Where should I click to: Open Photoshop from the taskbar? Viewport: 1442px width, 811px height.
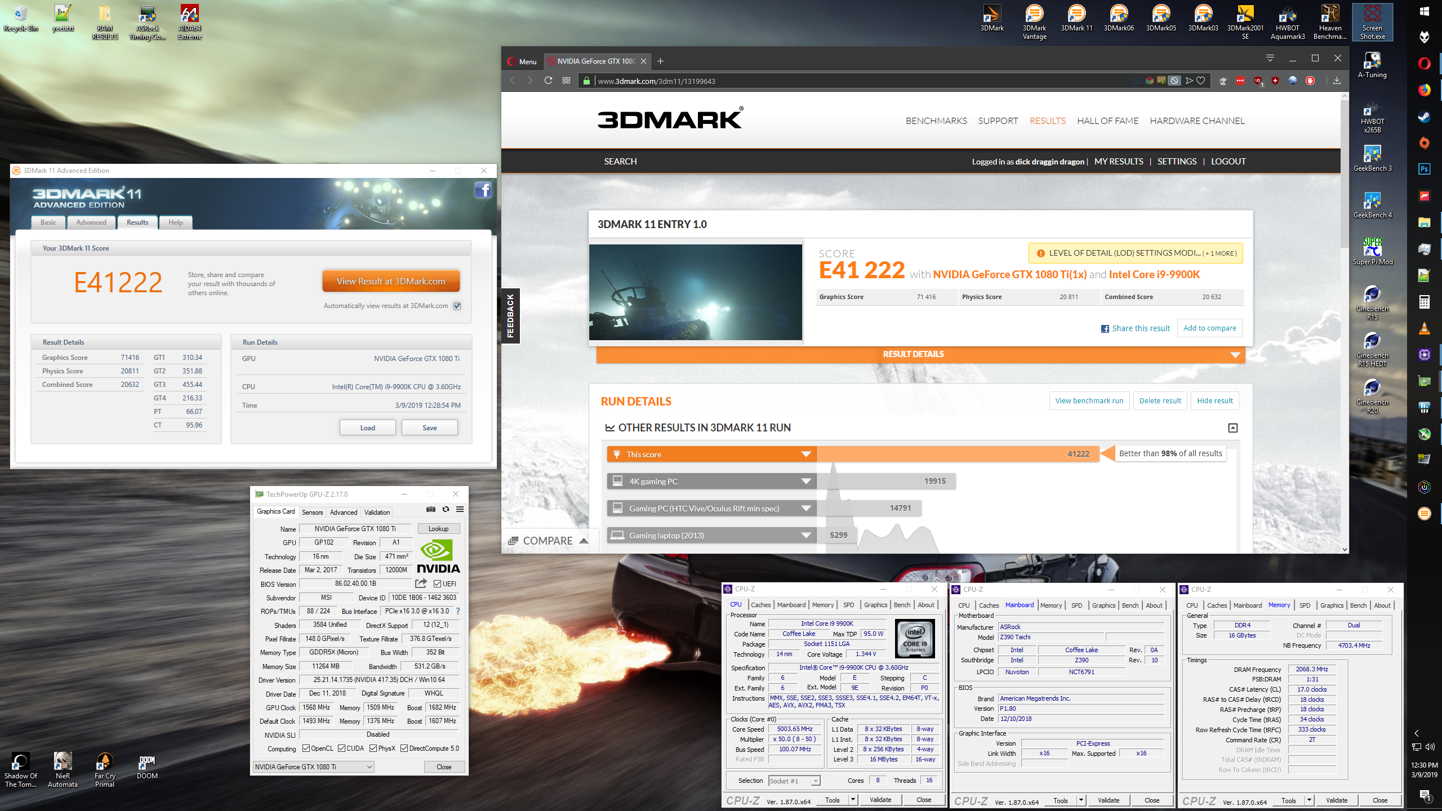click(1424, 169)
